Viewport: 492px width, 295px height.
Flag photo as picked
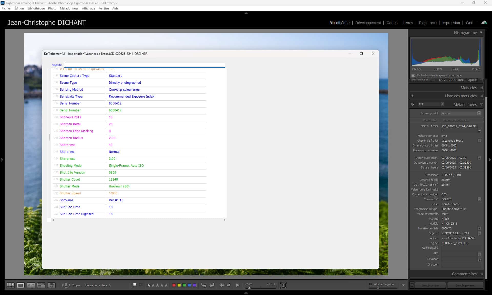point(135,285)
